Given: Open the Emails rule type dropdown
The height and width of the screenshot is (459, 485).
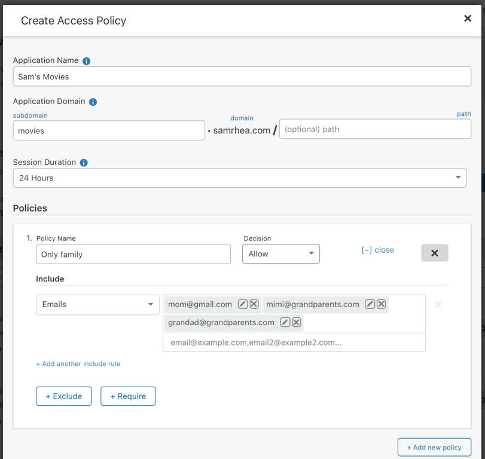Looking at the screenshot, I should [x=97, y=305].
